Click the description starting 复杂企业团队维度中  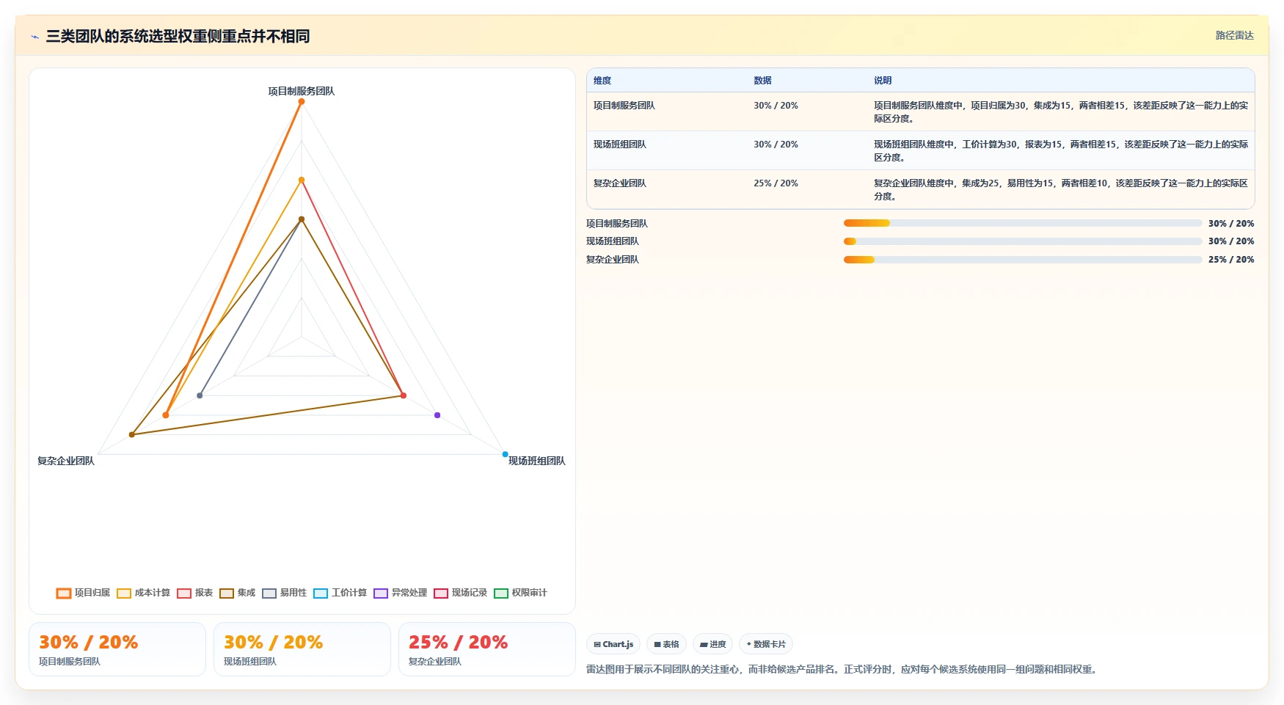click(x=1061, y=190)
